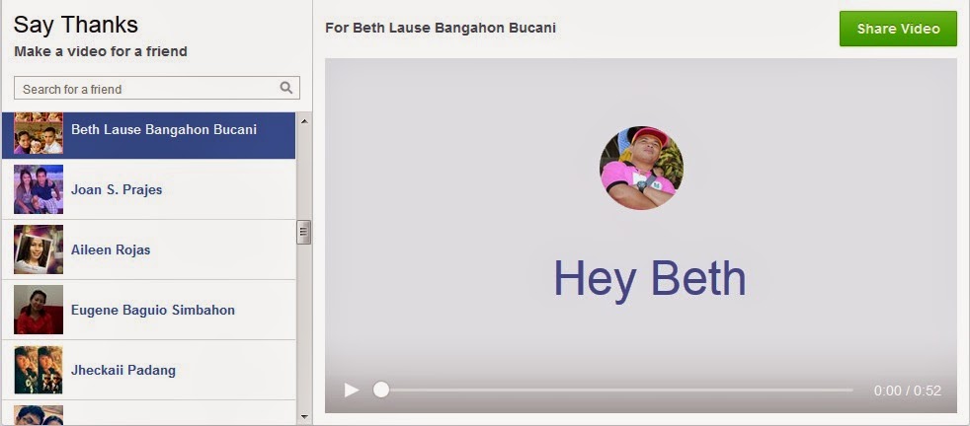Click the Say Thanks title
The image size is (970, 426).
point(75,25)
